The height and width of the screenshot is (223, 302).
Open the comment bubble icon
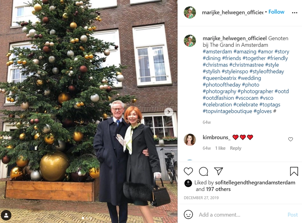pos(203,171)
